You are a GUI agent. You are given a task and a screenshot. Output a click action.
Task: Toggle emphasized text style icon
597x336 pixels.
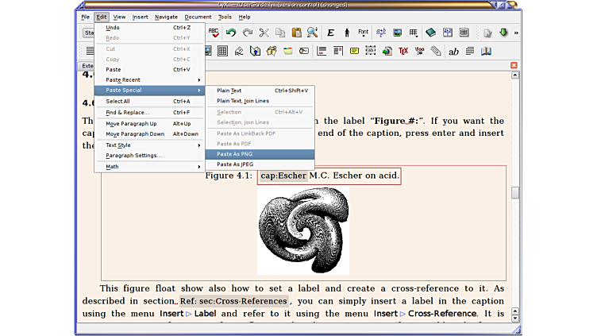(x=330, y=33)
